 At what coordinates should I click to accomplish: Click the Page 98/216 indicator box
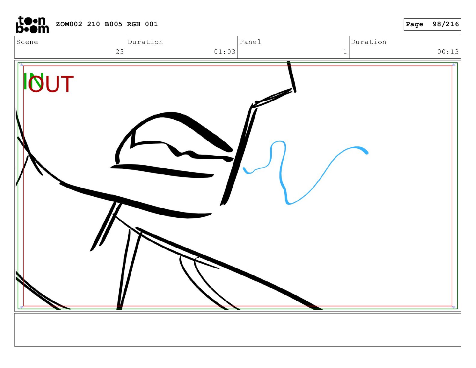pos(432,24)
